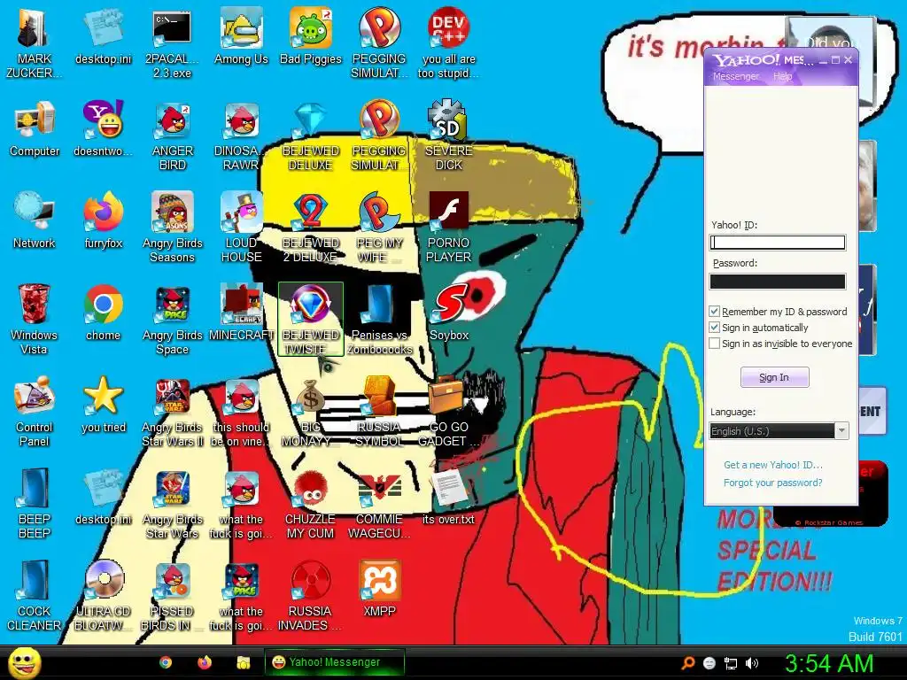Click 'Forgot your password?' link
The height and width of the screenshot is (680, 907).
pyautogui.click(x=772, y=483)
